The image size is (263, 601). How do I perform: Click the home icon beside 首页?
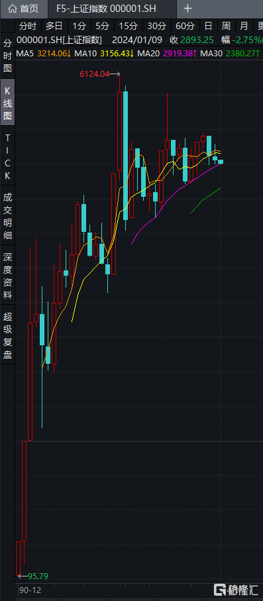13,9
